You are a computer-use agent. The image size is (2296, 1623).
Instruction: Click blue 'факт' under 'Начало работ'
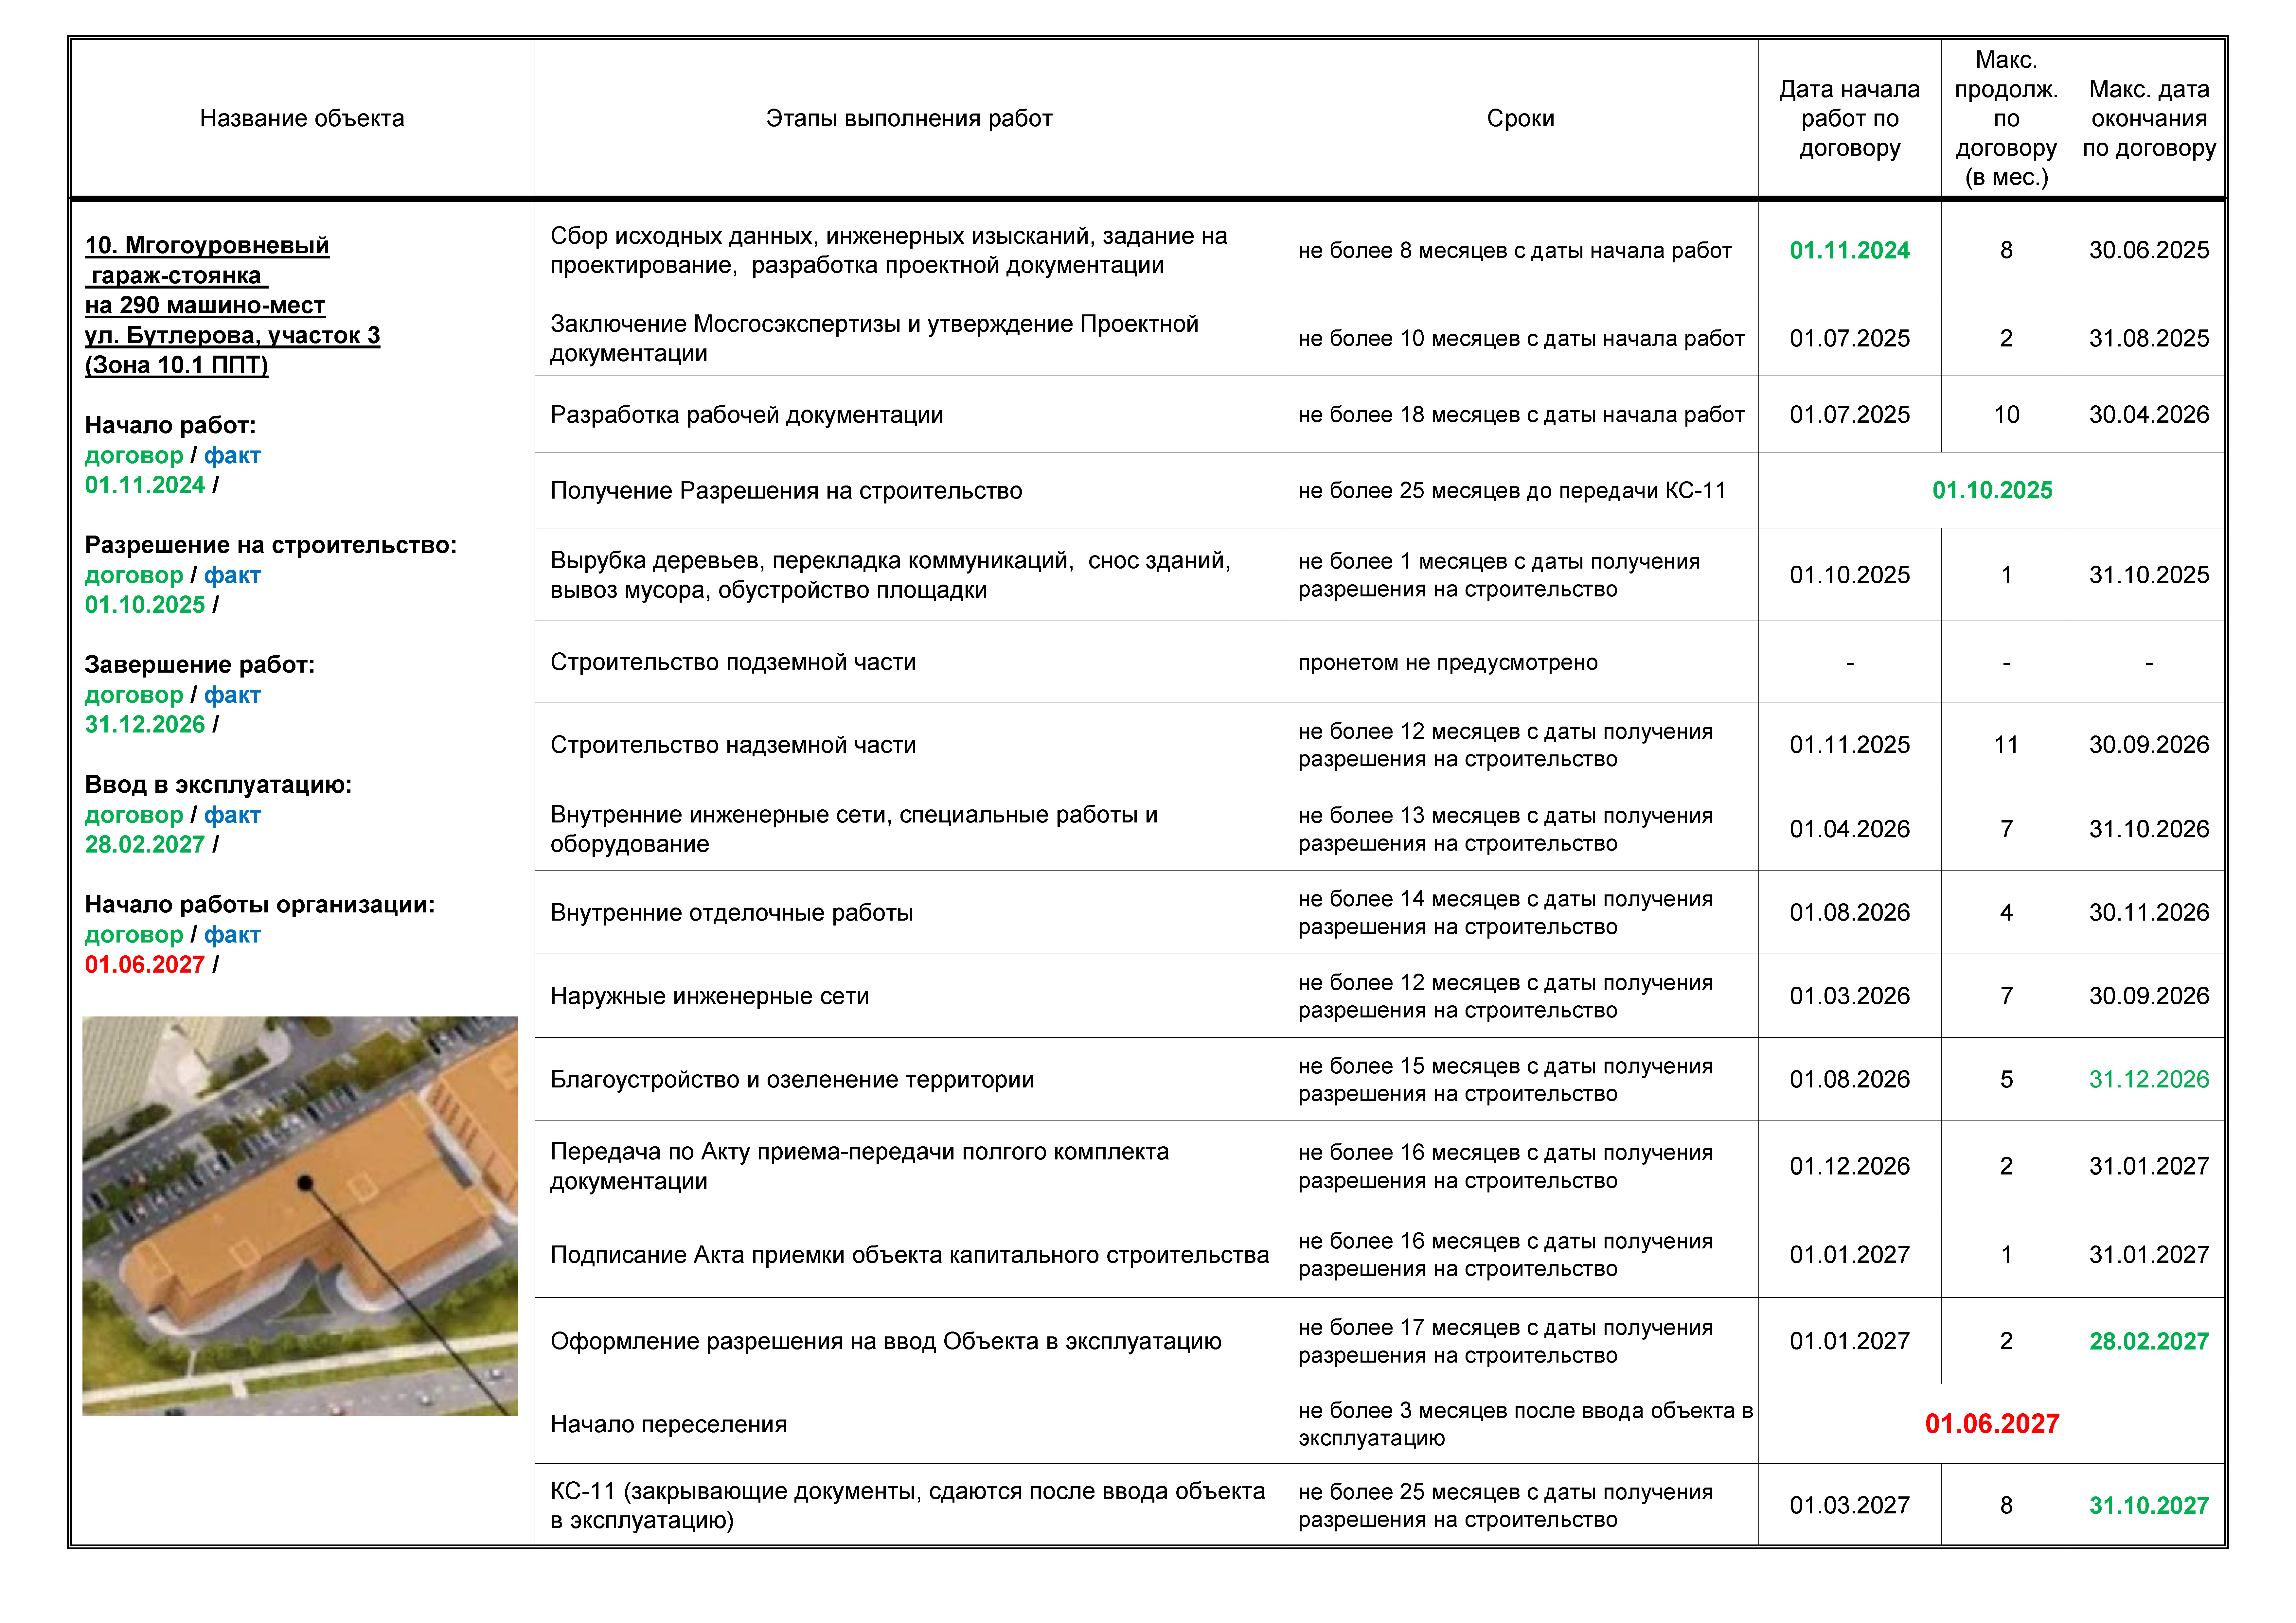pyautogui.click(x=232, y=455)
